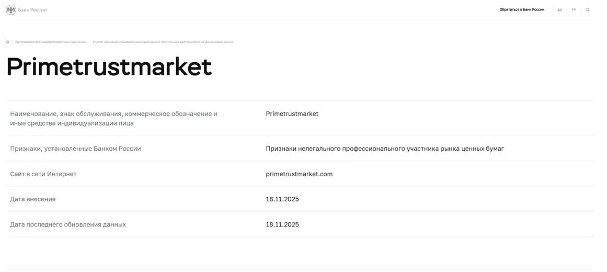Screen dimensions: 607x272
Task: Click the date beside "Дата последнего обновления данных"
Action: pos(282,225)
